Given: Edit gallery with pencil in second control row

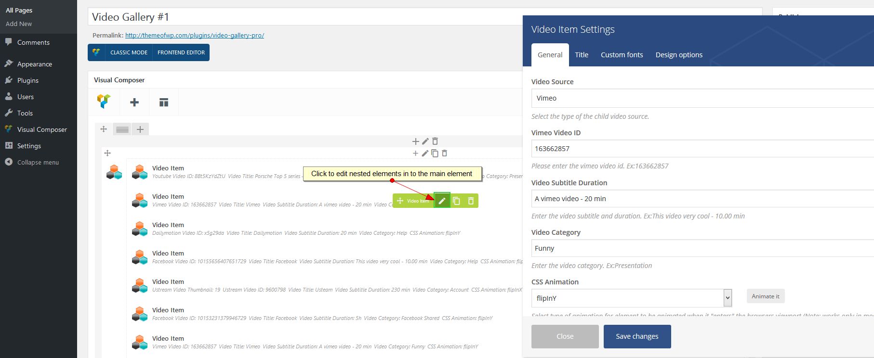Looking at the screenshot, I should click(x=425, y=153).
